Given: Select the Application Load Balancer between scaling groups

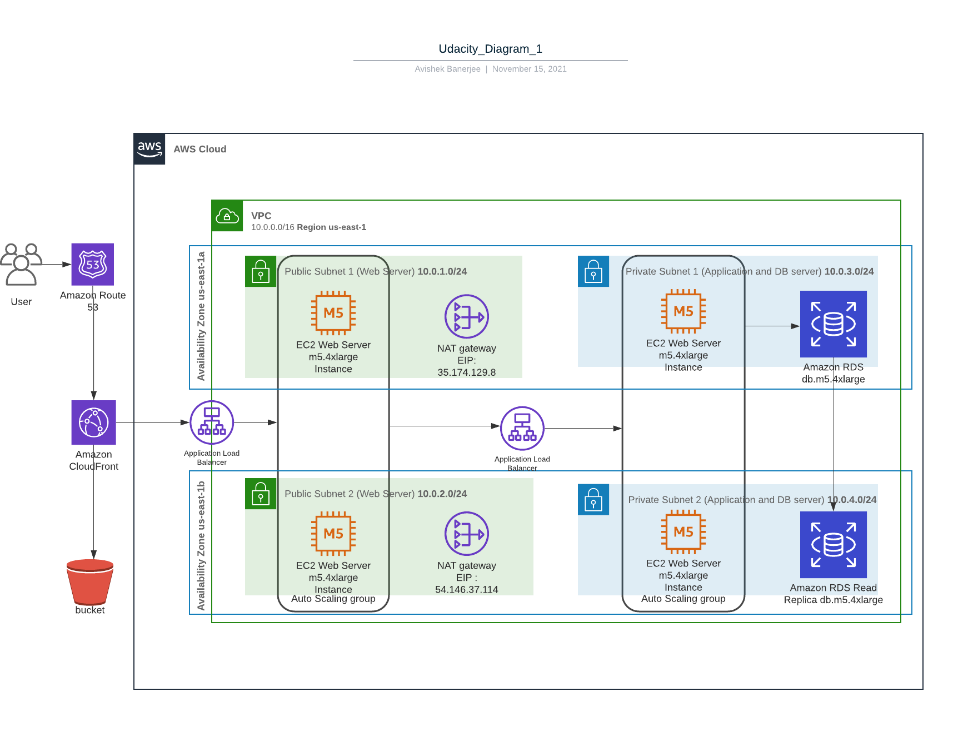Looking at the screenshot, I should point(522,429).
